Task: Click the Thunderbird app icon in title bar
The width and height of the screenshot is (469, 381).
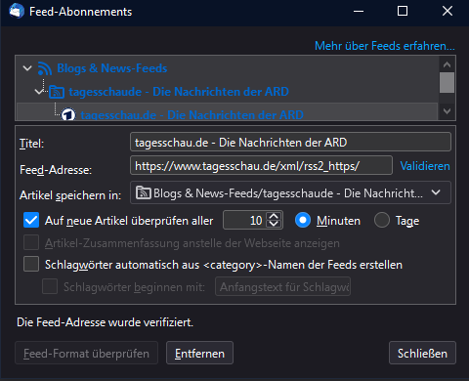Action: coord(17,11)
